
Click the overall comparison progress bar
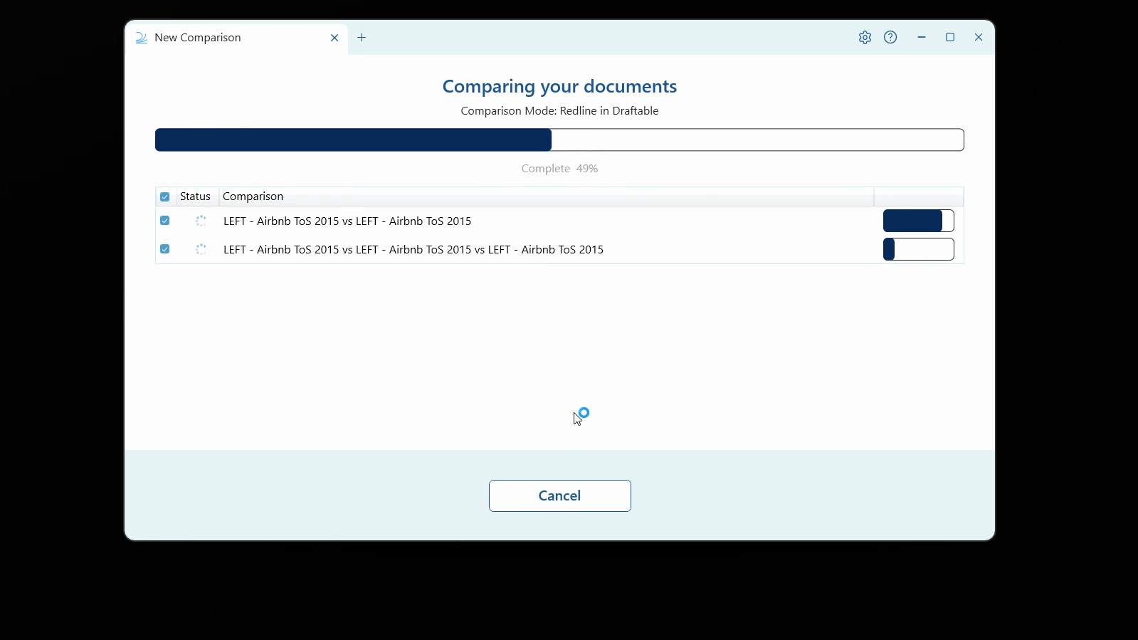pos(559,140)
